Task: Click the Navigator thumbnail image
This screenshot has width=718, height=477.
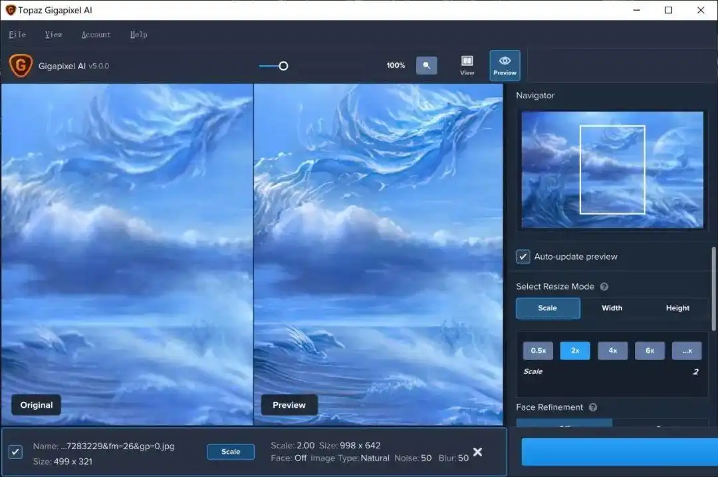Action: pyautogui.click(x=612, y=169)
